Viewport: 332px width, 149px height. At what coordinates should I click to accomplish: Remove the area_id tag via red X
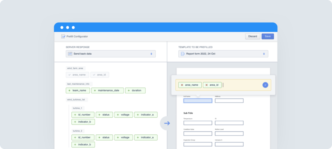[x=207, y=85]
